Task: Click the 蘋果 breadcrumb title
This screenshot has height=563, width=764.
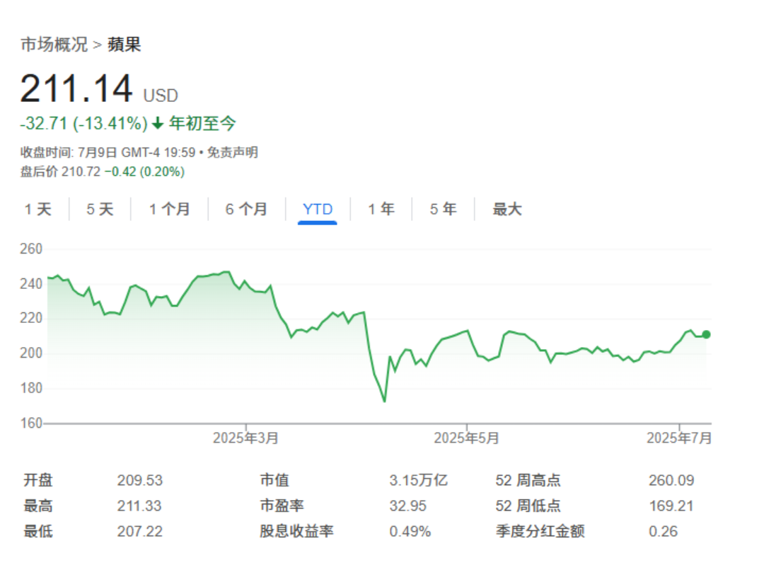Action: (125, 45)
